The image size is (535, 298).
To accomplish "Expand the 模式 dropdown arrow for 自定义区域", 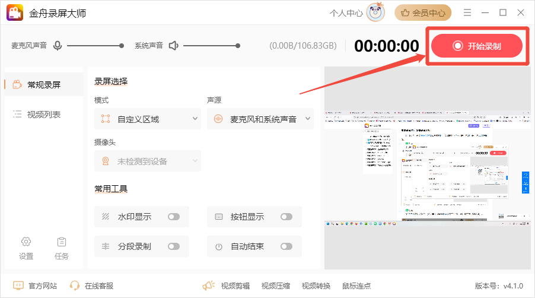I will (195, 119).
